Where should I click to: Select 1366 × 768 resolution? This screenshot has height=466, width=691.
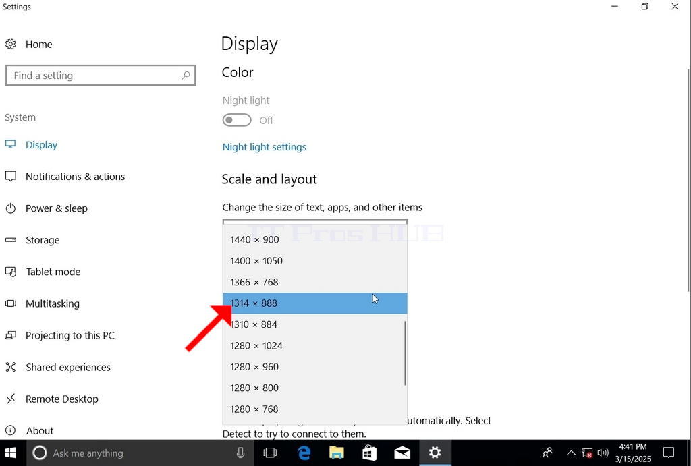click(314, 282)
